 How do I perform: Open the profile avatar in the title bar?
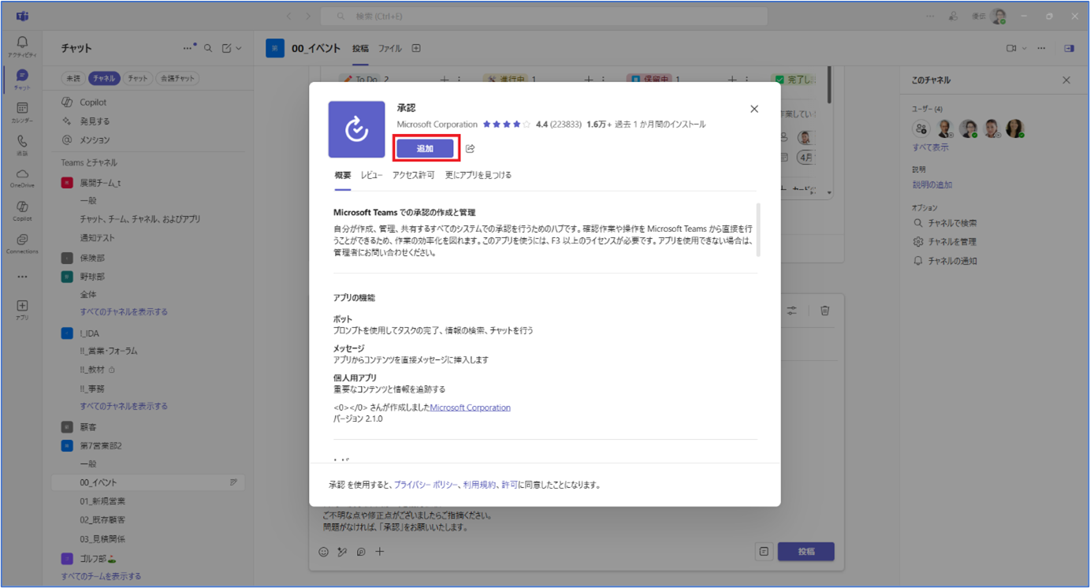999,16
